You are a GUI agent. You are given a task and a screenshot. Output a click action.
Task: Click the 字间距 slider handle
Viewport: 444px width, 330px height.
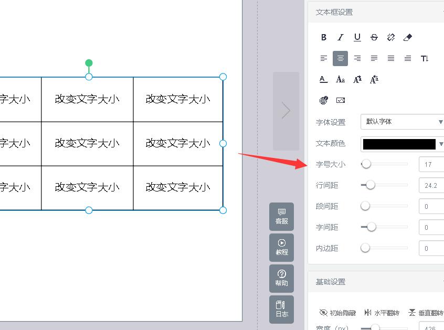(371, 227)
